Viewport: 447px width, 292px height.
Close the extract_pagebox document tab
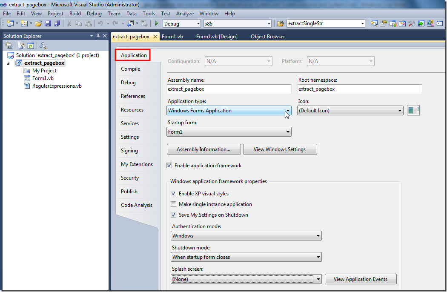155,37
